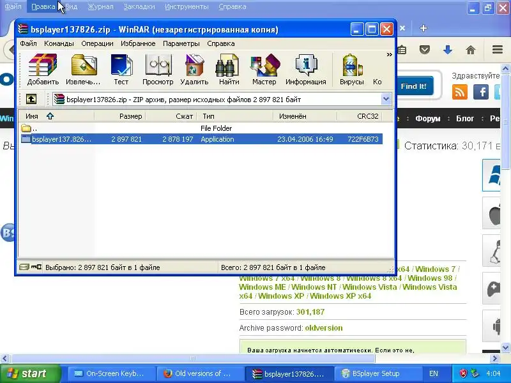Click the red security shield tray icon
This screenshot has width=511, height=383.
pyautogui.click(x=463, y=373)
